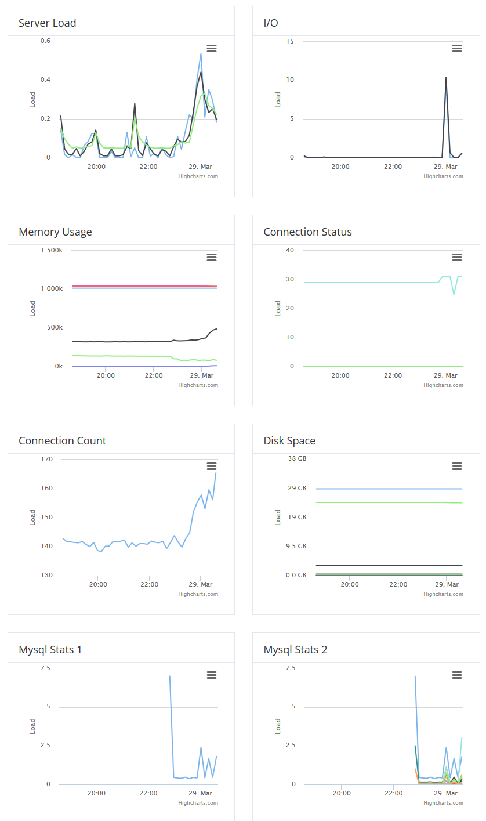Image resolution: width=486 pixels, height=821 pixels.
Task: Click the Mysql Stats 1 initial peak
Action: [x=170, y=676]
